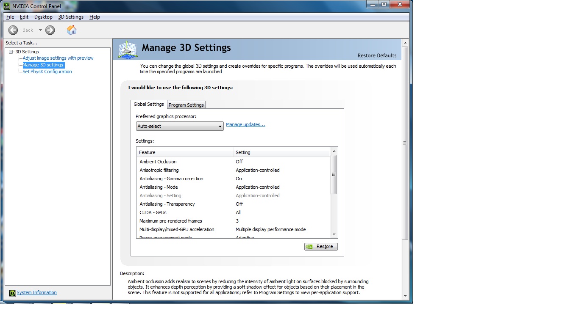Open the Desktop menu
This screenshot has width=579, height=325.
pos(43,17)
